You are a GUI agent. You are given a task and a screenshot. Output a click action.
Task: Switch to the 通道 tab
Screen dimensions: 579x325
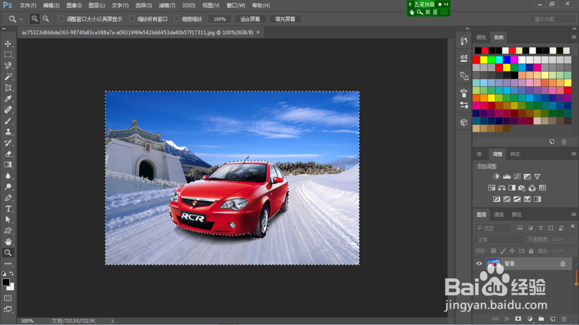[x=499, y=215]
